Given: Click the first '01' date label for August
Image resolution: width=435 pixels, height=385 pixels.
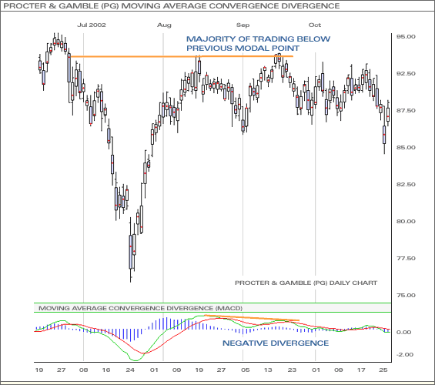Looking at the screenshot, I should point(154,370).
